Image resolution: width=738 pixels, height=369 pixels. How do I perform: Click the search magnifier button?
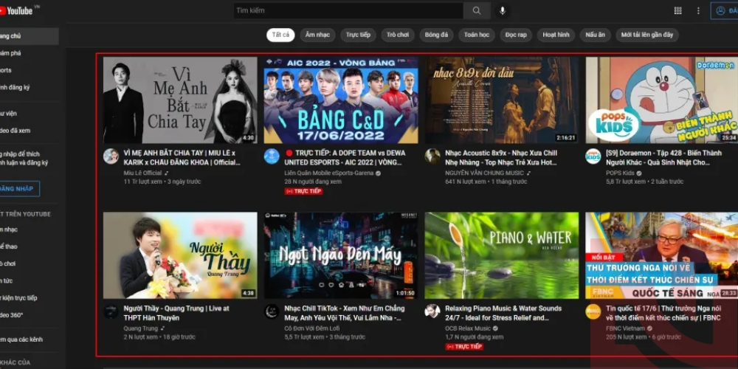pos(477,10)
